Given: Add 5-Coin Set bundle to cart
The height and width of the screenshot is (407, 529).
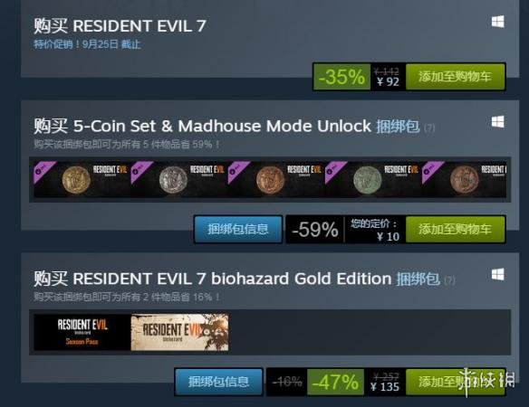Looking at the screenshot, I should 455,229.
